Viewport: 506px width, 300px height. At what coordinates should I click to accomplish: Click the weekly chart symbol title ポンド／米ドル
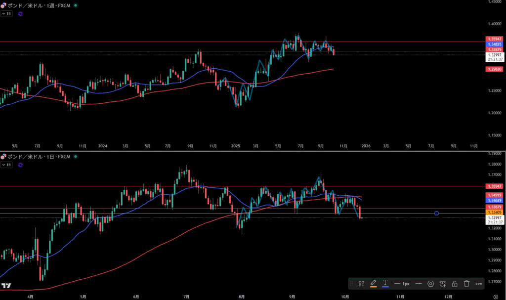point(25,5)
